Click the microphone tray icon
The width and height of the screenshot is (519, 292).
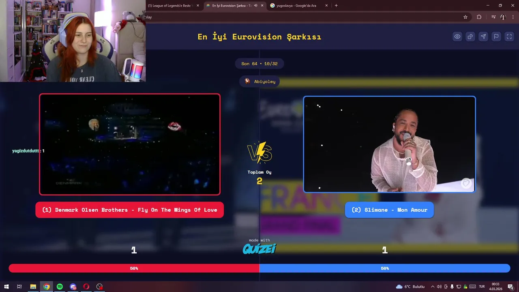(x=452, y=287)
